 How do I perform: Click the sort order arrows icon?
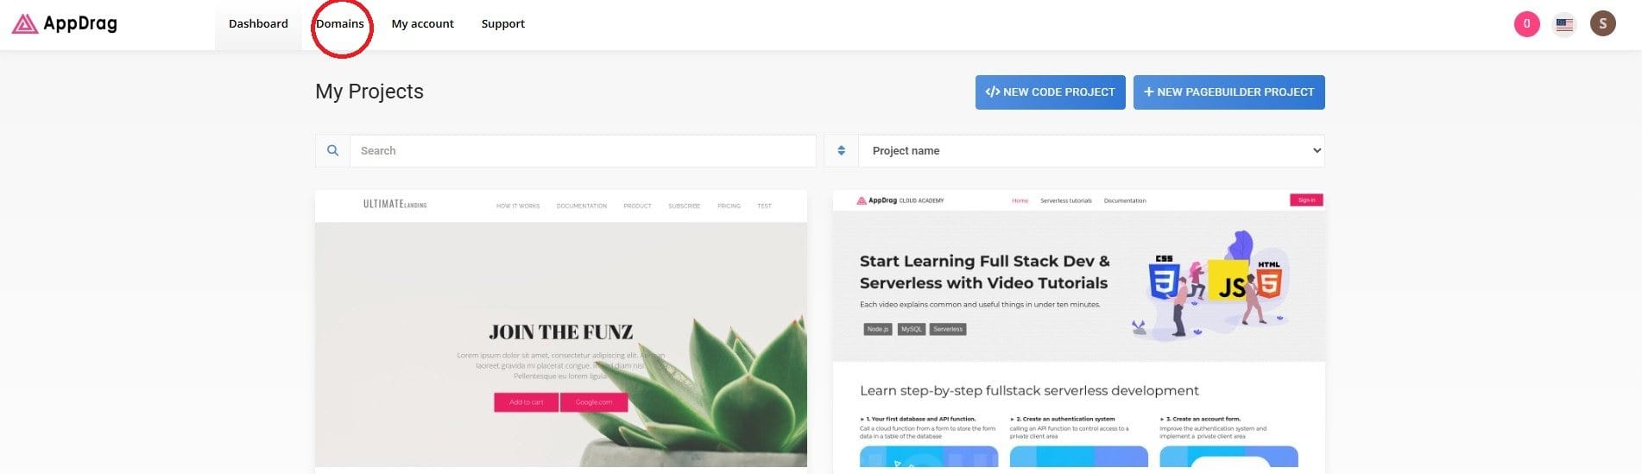841,151
